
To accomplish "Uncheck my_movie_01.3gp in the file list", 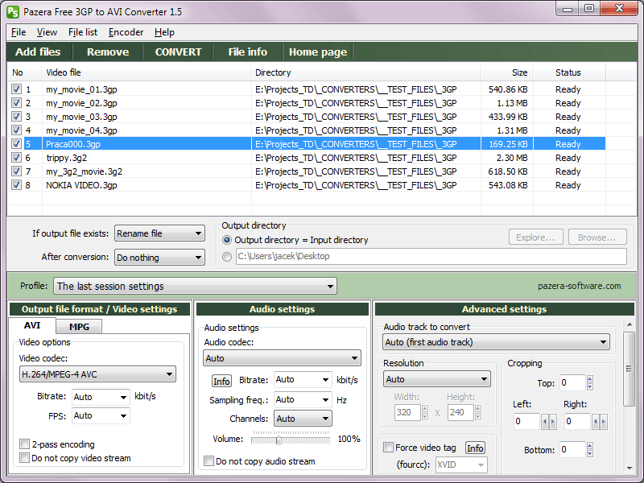I will point(16,89).
